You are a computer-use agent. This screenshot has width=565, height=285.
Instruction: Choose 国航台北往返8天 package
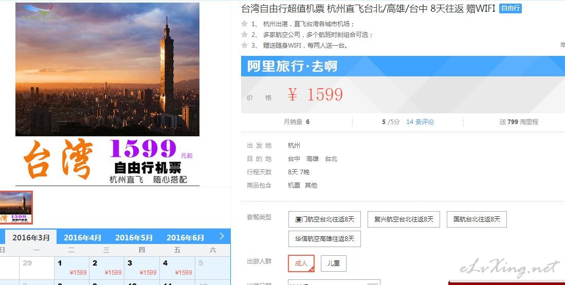(477, 219)
